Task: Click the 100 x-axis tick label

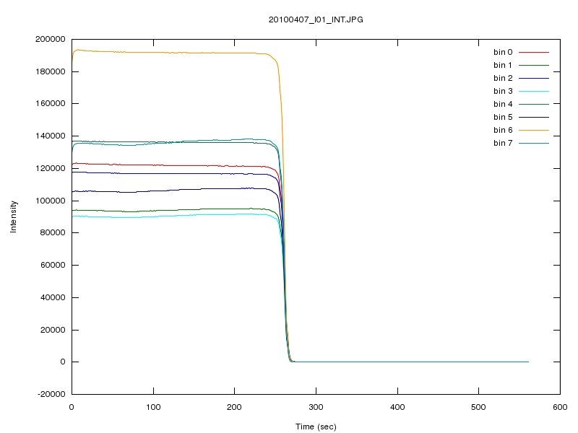Action: click(153, 407)
